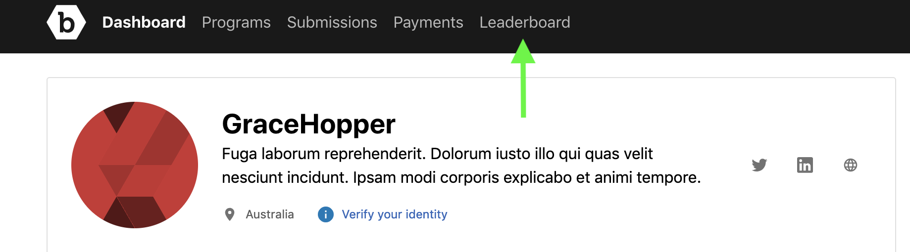Navigate to the Leaderboard
Image resolution: width=910 pixels, height=252 pixels.
coord(525,22)
